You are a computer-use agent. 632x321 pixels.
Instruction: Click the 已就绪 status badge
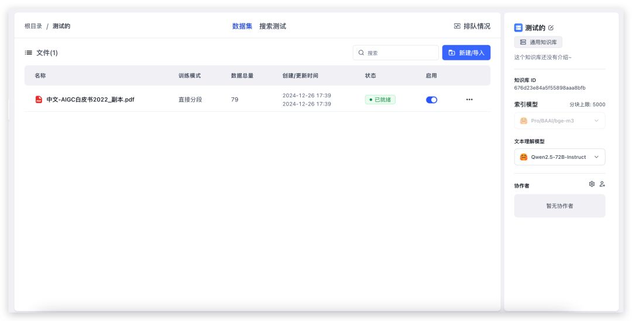(x=380, y=100)
